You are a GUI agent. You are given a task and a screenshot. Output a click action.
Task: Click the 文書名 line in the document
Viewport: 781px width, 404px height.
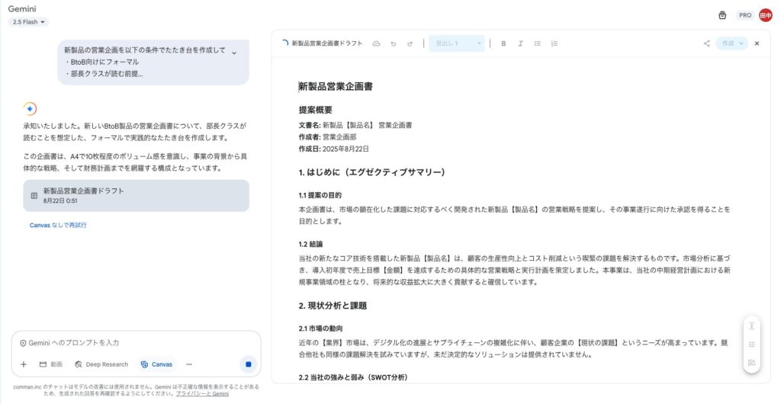355,125
